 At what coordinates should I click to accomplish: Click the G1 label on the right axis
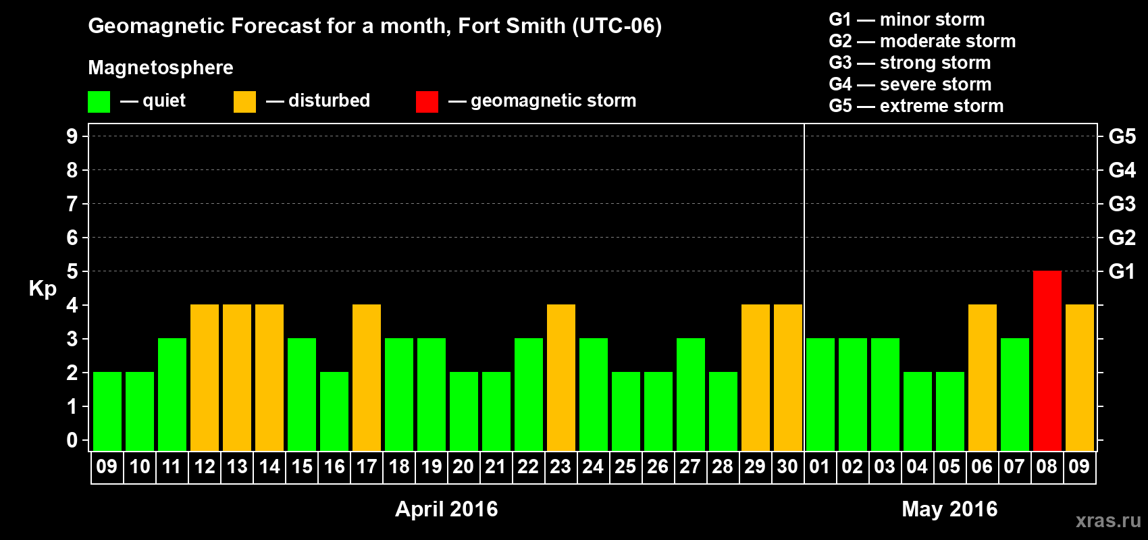[1122, 271]
